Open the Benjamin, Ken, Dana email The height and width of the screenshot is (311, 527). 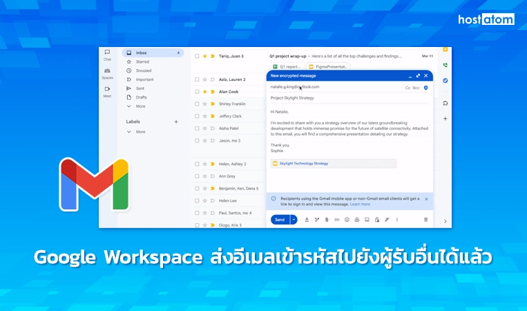tap(229, 189)
